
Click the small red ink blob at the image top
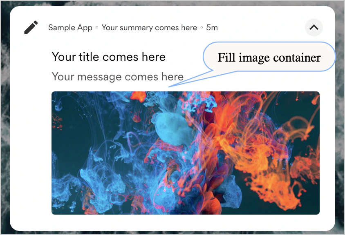pos(138,95)
